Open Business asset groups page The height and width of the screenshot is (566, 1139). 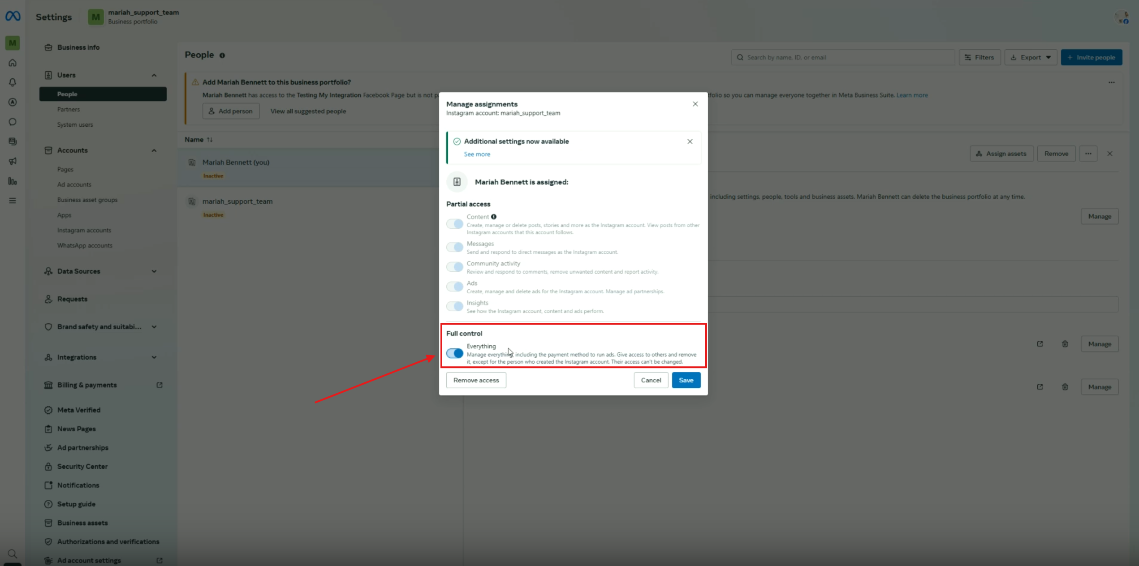87,200
